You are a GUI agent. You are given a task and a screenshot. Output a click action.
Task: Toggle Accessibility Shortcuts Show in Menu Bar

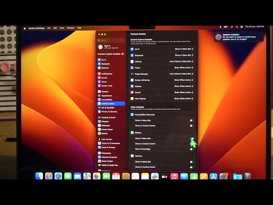(192, 120)
